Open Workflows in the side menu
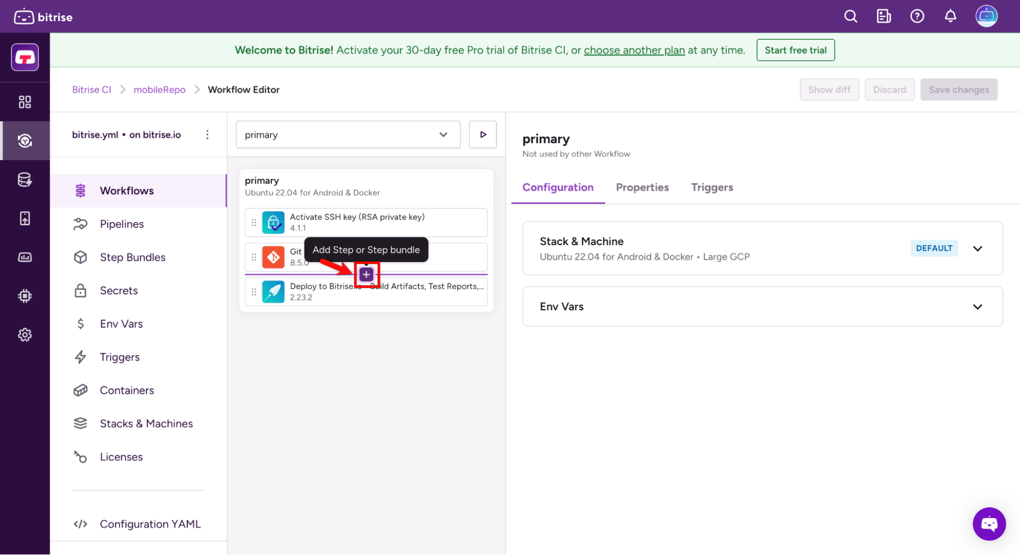1020x555 pixels. click(138, 191)
